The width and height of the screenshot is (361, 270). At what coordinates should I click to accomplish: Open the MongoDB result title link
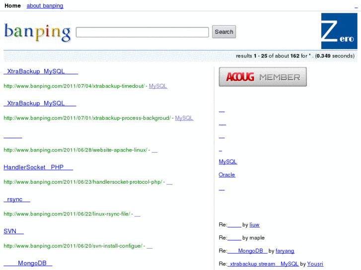click(x=28, y=263)
